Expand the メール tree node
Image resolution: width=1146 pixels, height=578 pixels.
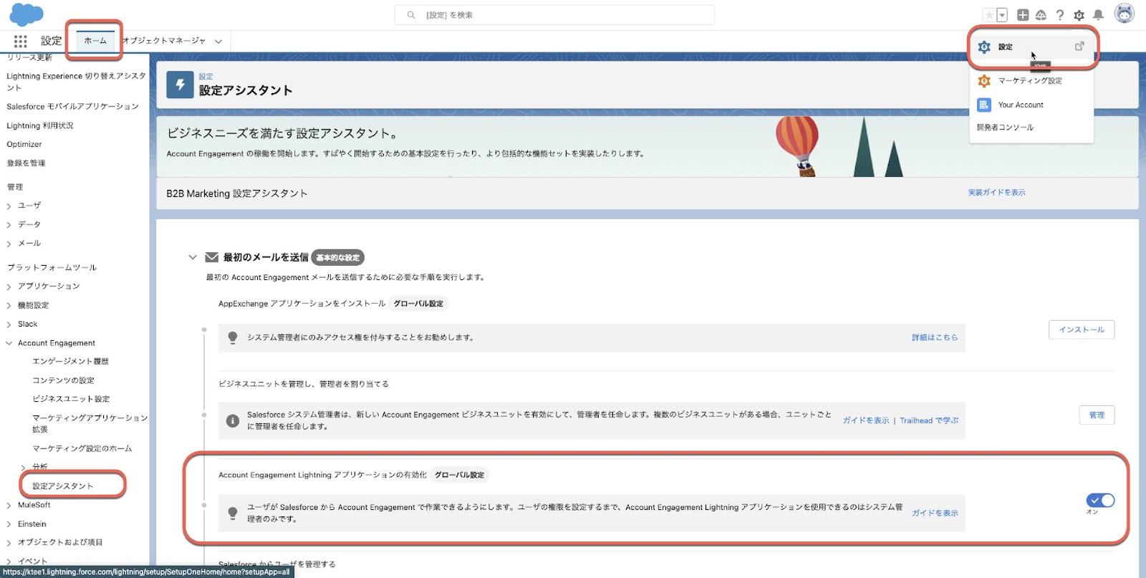9,244
